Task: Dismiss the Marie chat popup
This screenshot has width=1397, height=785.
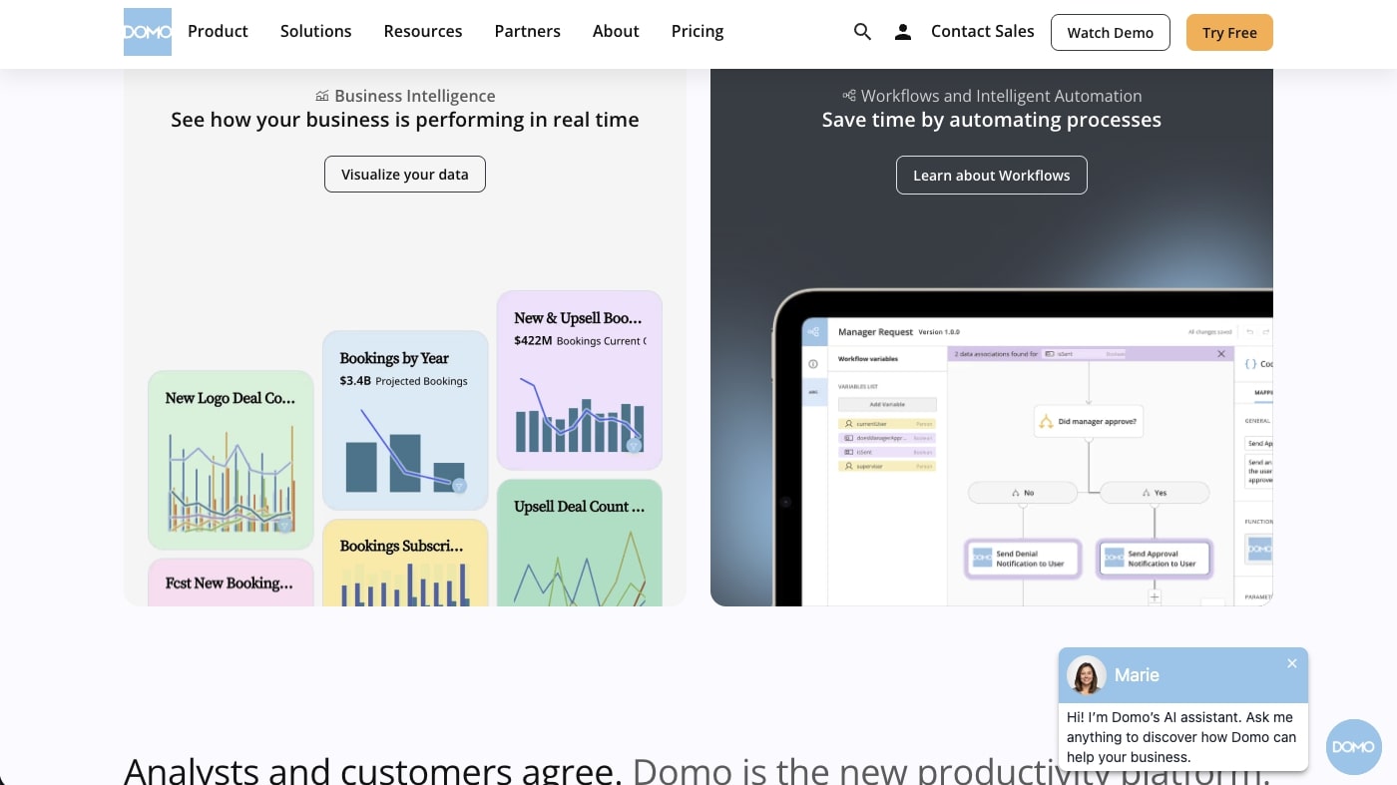Action: pyautogui.click(x=1291, y=662)
